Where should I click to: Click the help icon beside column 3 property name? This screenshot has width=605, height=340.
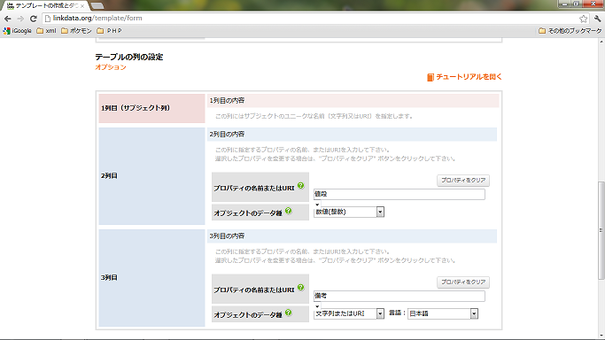click(x=301, y=288)
